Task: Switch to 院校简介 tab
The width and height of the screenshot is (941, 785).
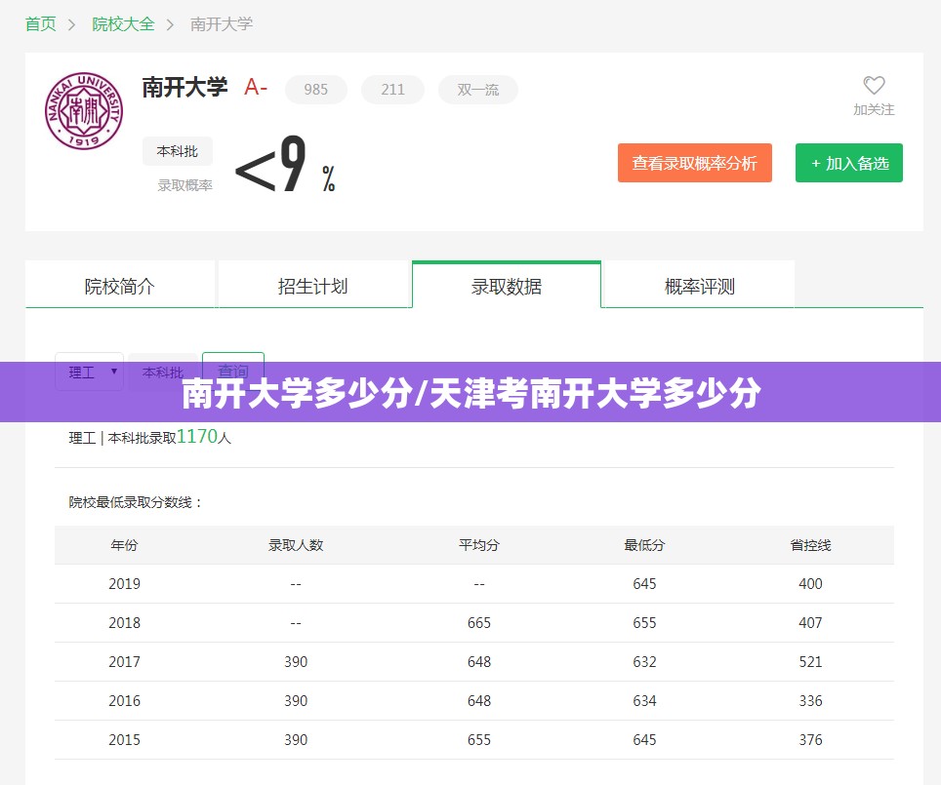Action: coord(119,286)
